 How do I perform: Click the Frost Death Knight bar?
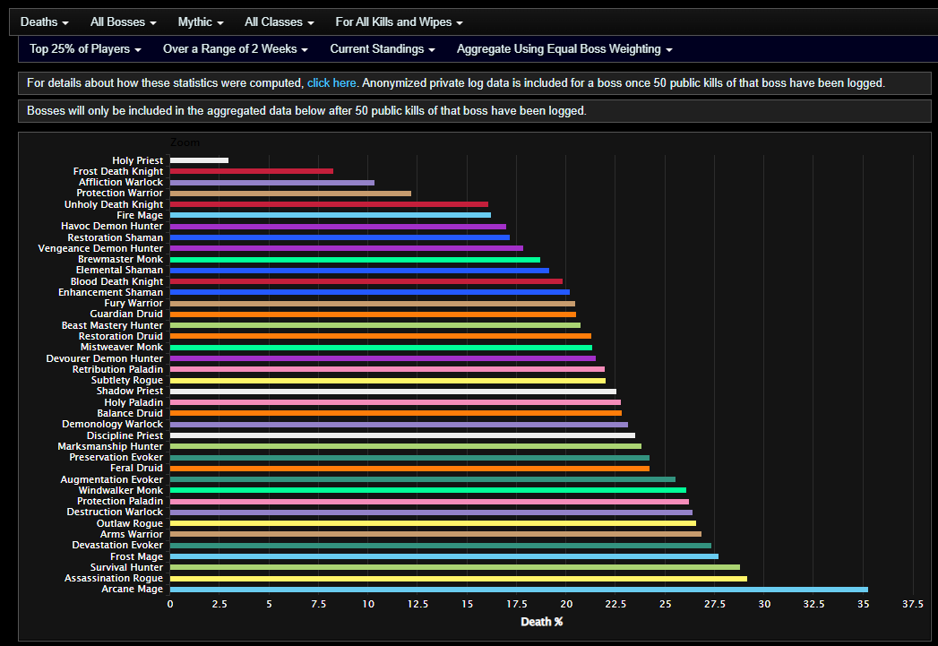pyautogui.click(x=251, y=171)
